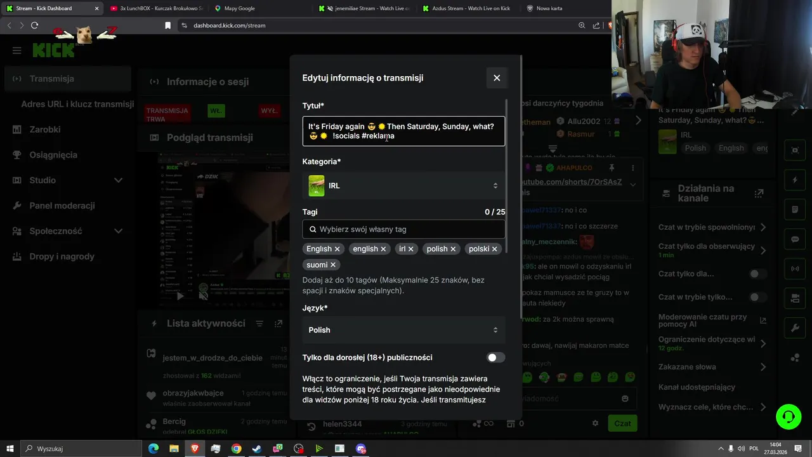Expand Ograniczenie dotyczące wi... settings

click(763, 343)
